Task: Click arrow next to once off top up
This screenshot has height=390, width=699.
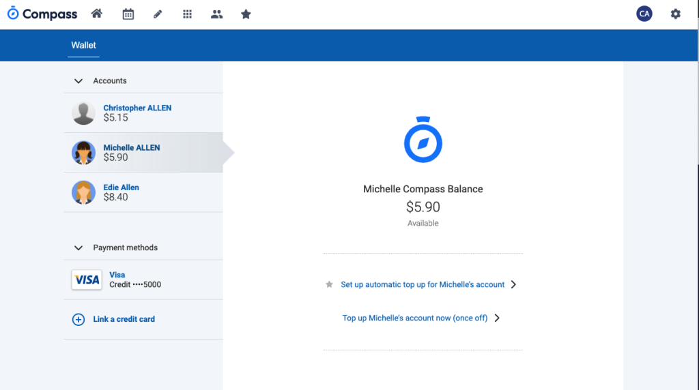Action: pos(497,318)
